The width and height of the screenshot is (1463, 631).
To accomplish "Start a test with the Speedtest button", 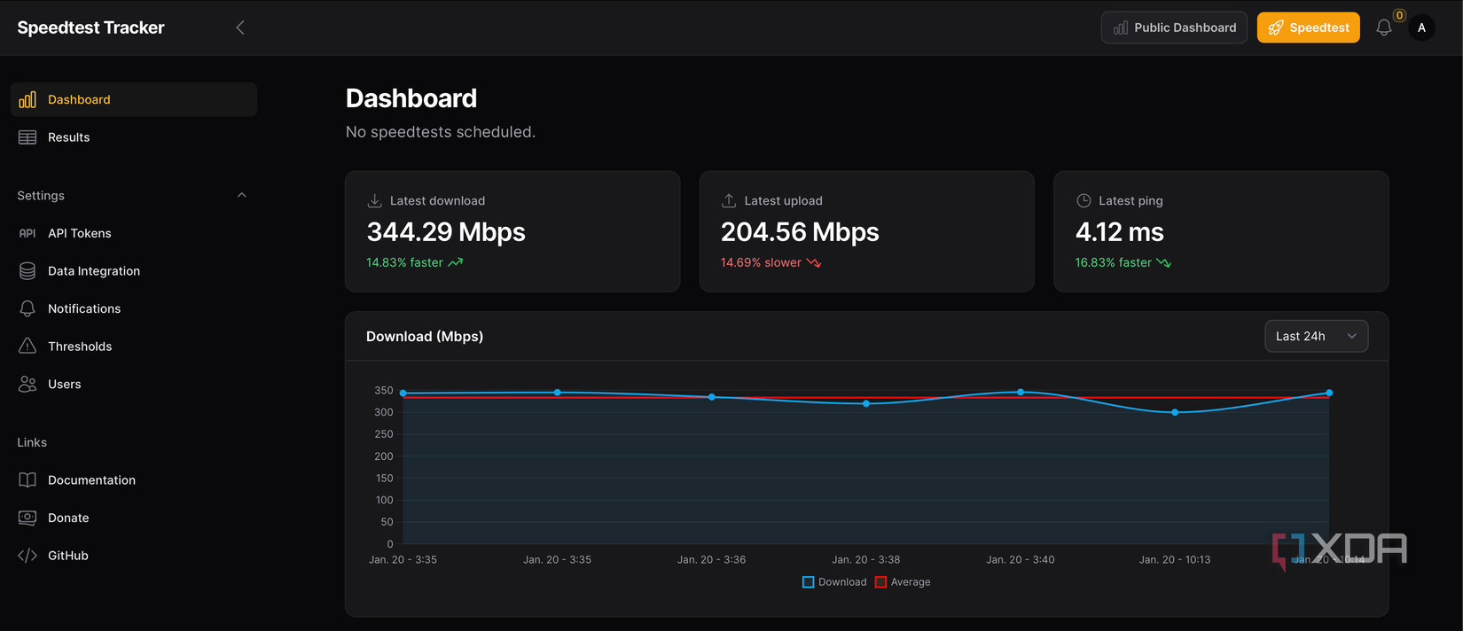I will (x=1308, y=27).
